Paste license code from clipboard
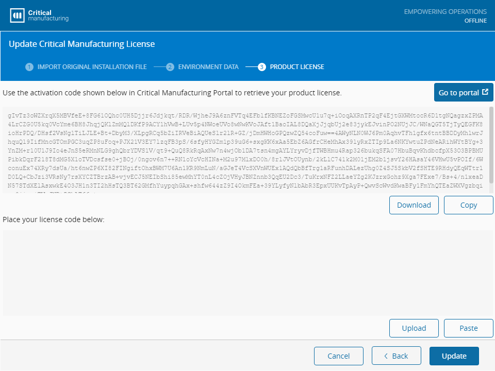This screenshot has height=371, width=495. (469, 328)
